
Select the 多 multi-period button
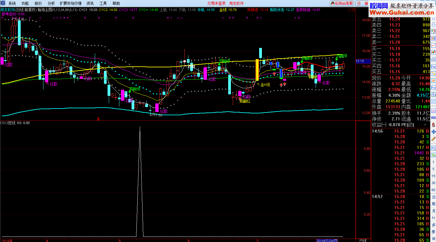tap(433, 225)
